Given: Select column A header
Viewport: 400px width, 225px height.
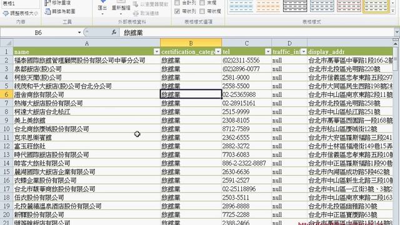Looking at the screenshot, I should 87,43.
